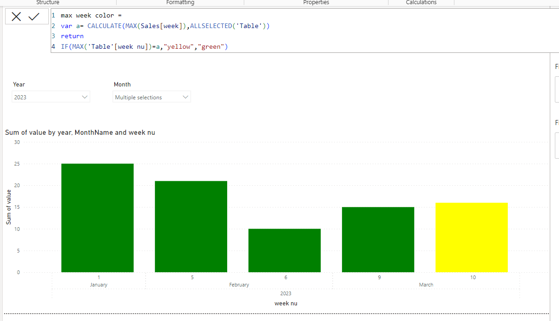Click the 'March' axis label
The image size is (559, 321).
(x=426, y=285)
